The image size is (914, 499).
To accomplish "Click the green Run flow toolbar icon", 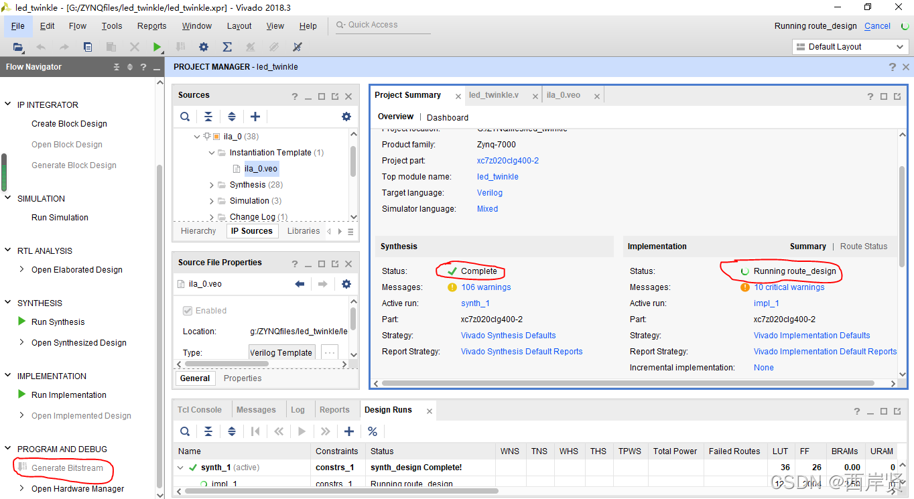I will click(x=157, y=47).
